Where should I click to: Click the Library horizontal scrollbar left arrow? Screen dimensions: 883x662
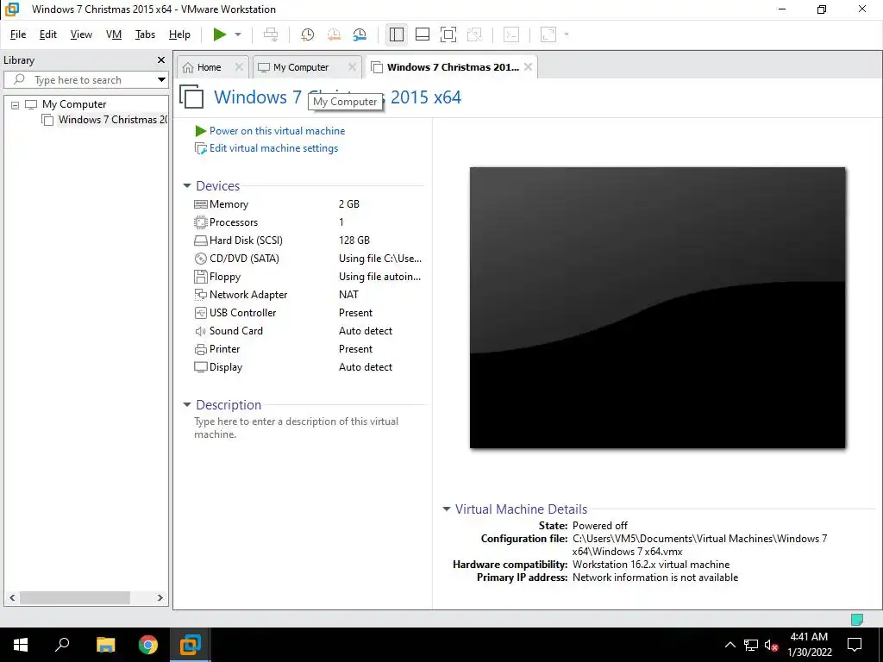coord(12,598)
